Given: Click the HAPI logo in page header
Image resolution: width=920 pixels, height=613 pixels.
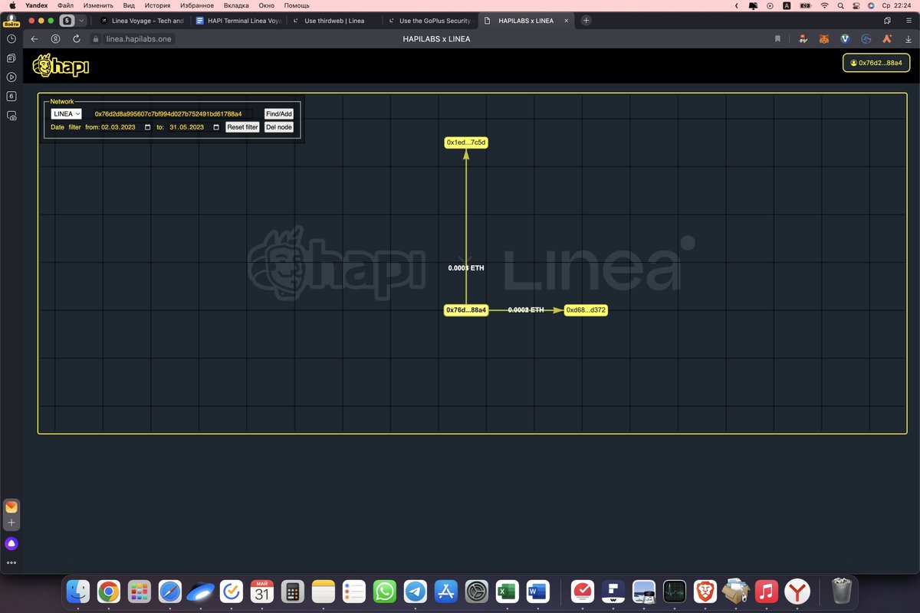Looking at the screenshot, I should point(61,66).
